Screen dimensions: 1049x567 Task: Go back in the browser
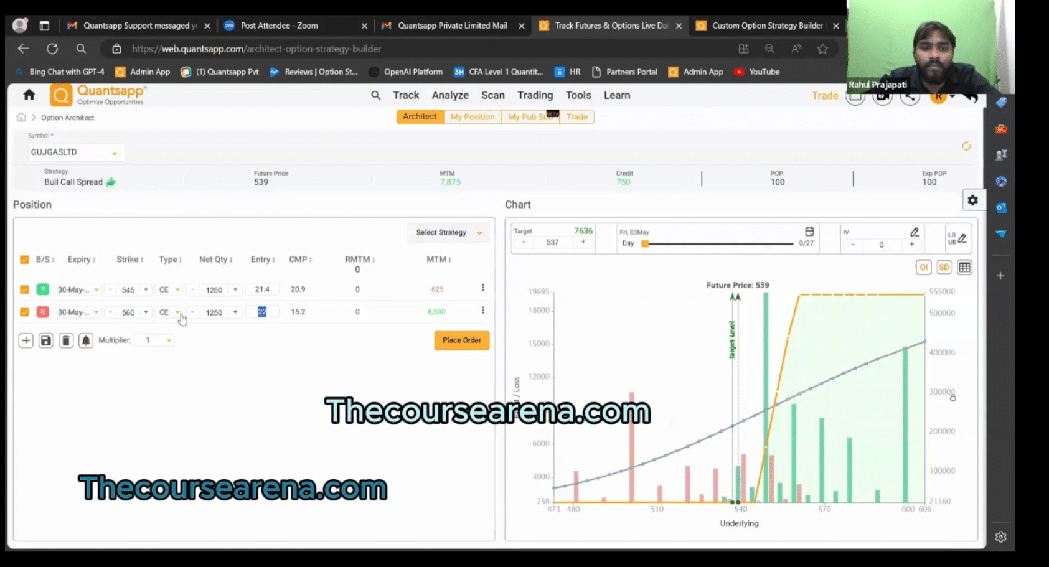[x=24, y=49]
